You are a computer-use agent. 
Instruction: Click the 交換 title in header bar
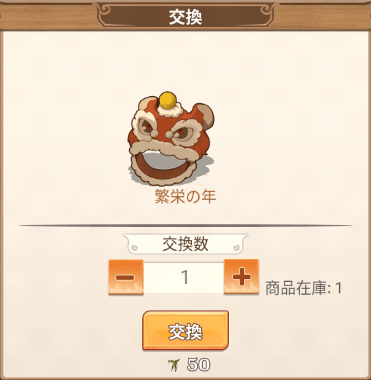pos(185,17)
